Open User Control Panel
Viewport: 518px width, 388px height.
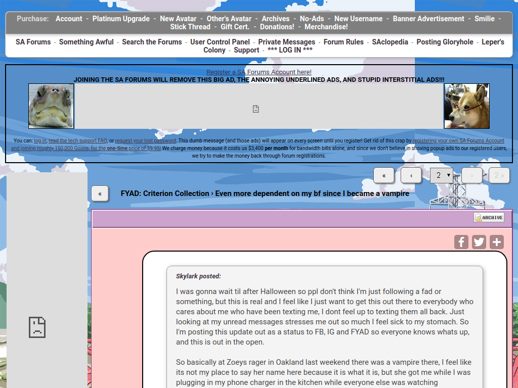220,42
